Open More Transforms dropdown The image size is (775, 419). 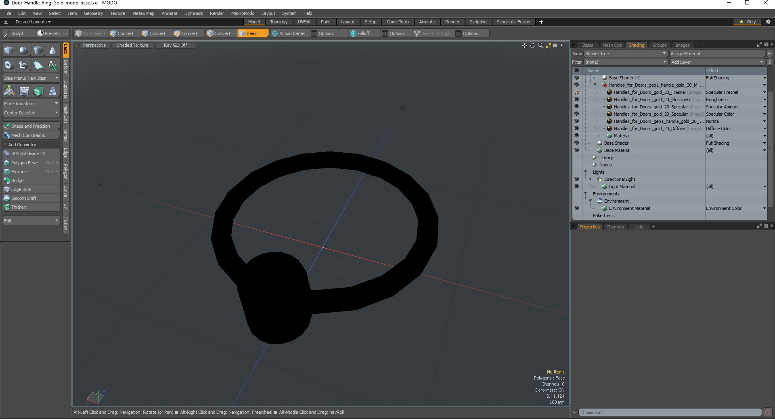coord(31,104)
